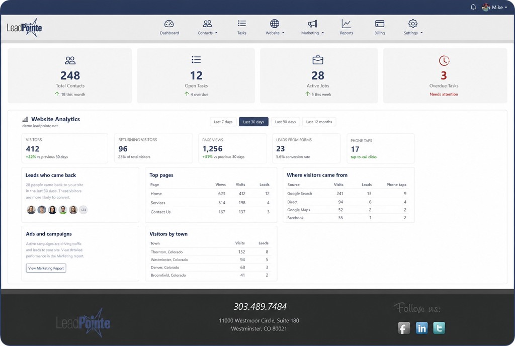Click the Home row in Top pages
Image resolution: width=515 pixels, height=346 pixels.
tap(210, 194)
